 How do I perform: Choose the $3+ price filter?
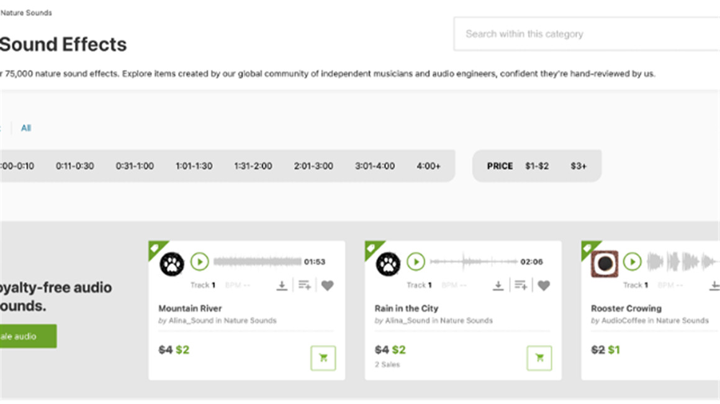pos(578,166)
